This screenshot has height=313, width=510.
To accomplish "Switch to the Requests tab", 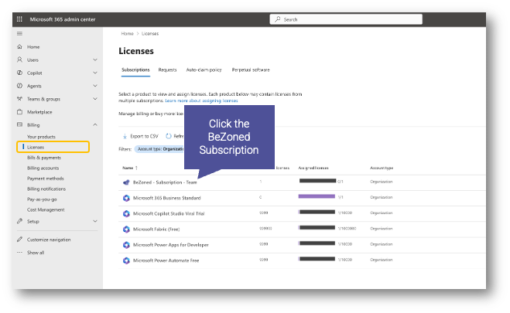I will (x=167, y=70).
